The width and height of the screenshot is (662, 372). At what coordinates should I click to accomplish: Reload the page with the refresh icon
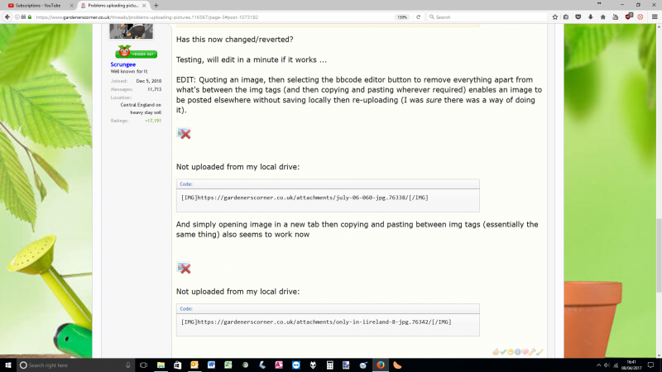[x=420, y=17]
